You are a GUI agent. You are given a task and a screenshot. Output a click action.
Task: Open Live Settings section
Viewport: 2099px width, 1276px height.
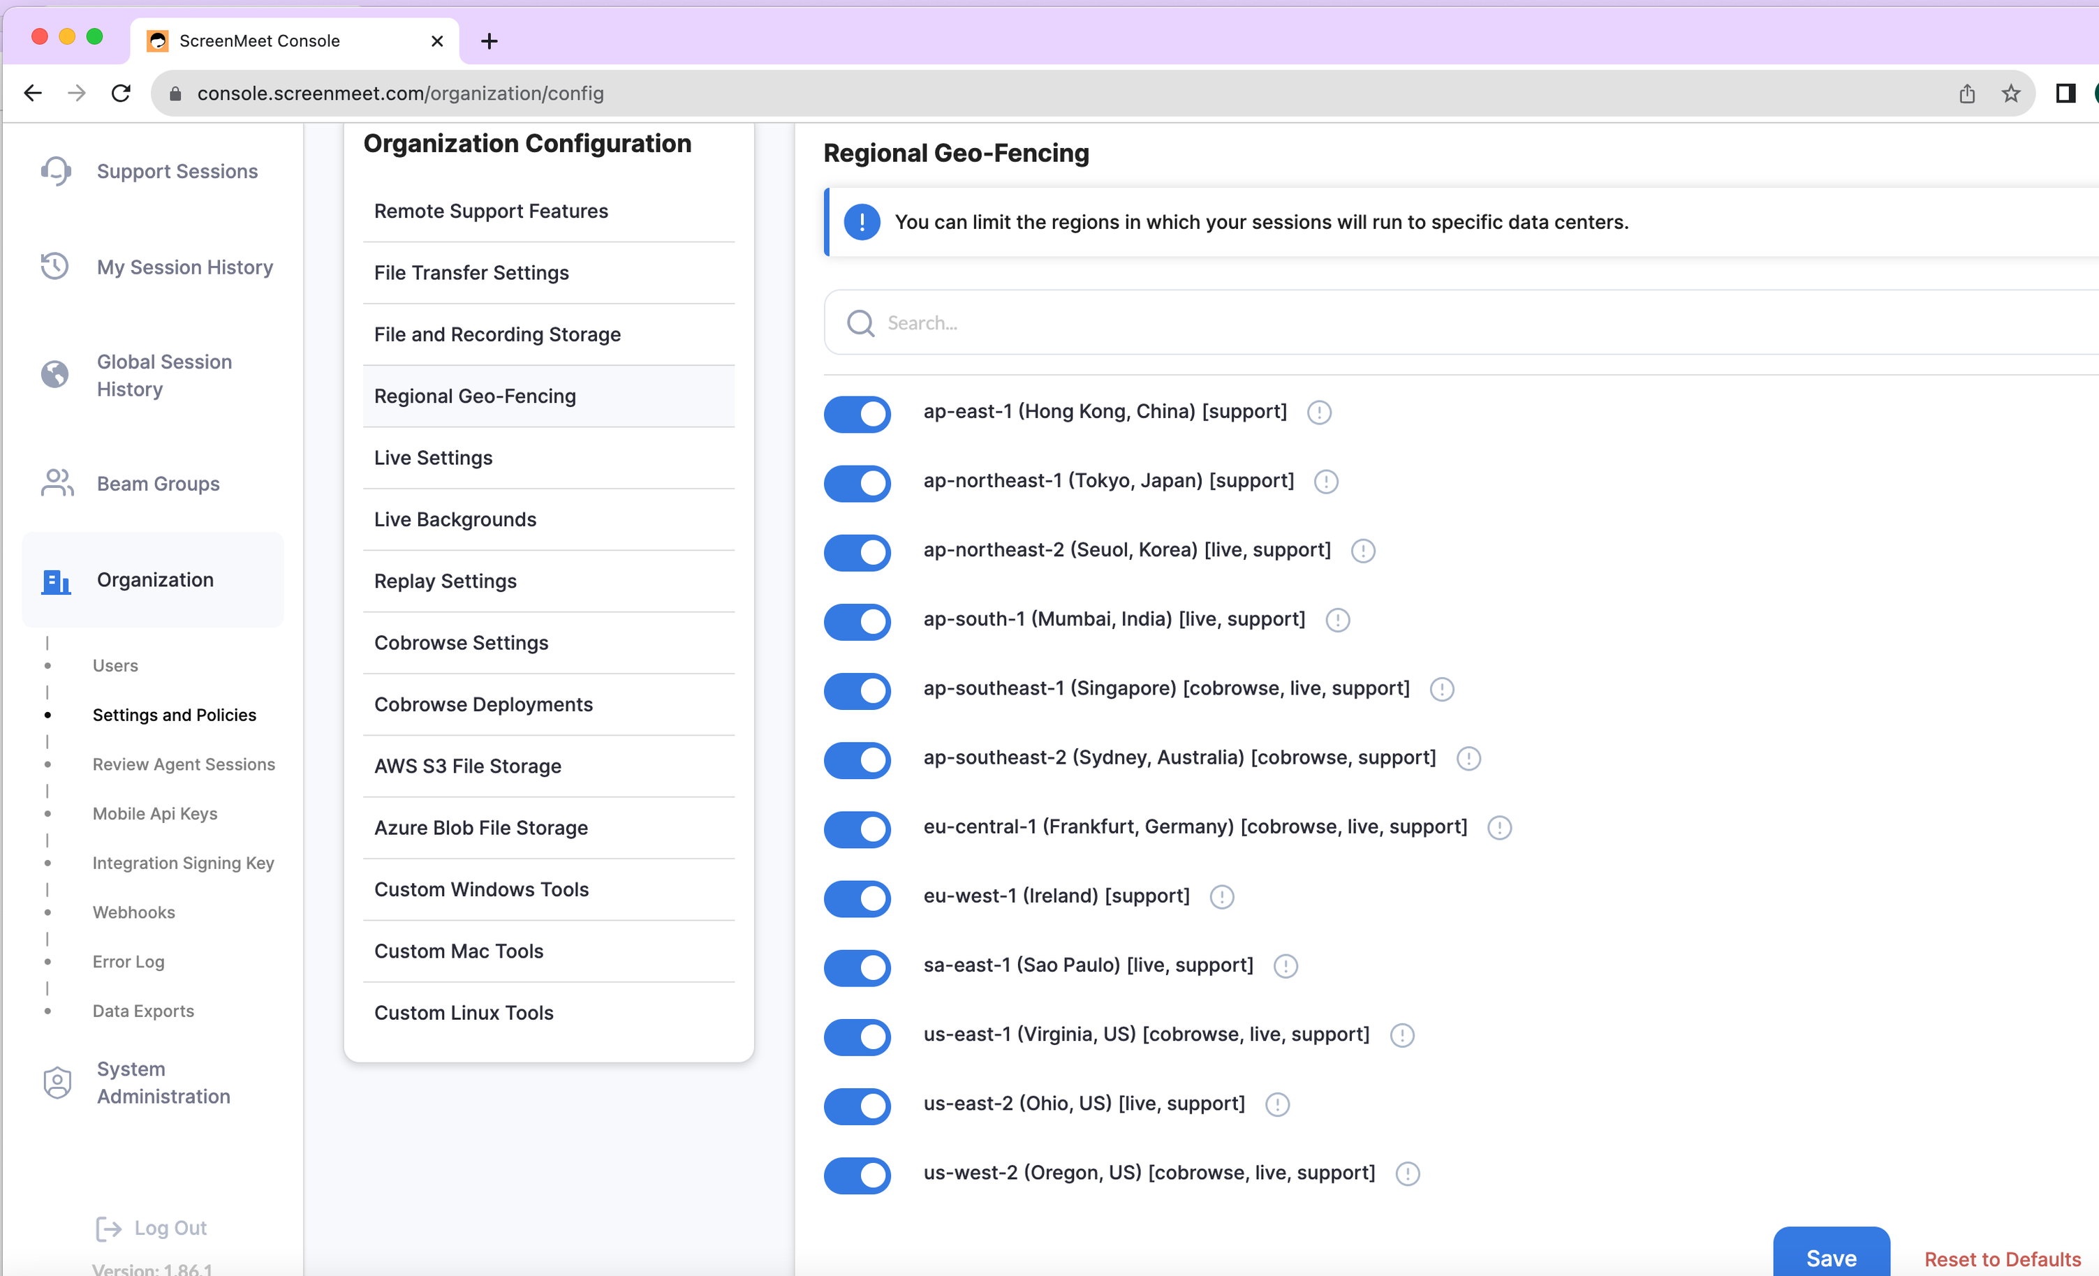pyautogui.click(x=549, y=457)
